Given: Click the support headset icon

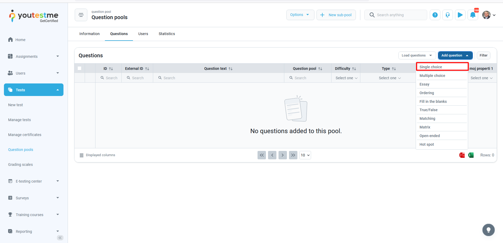Looking at the screenshot, I should pos(447,15).
